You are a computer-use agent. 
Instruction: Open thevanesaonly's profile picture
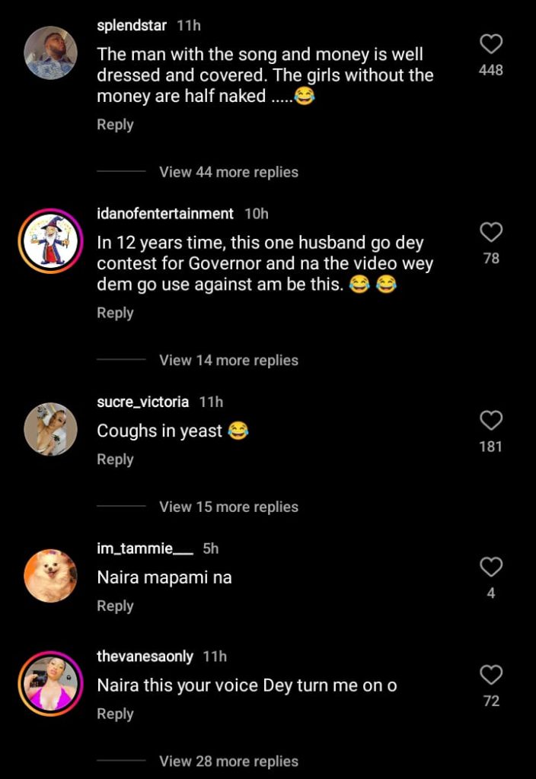(50, 684)
